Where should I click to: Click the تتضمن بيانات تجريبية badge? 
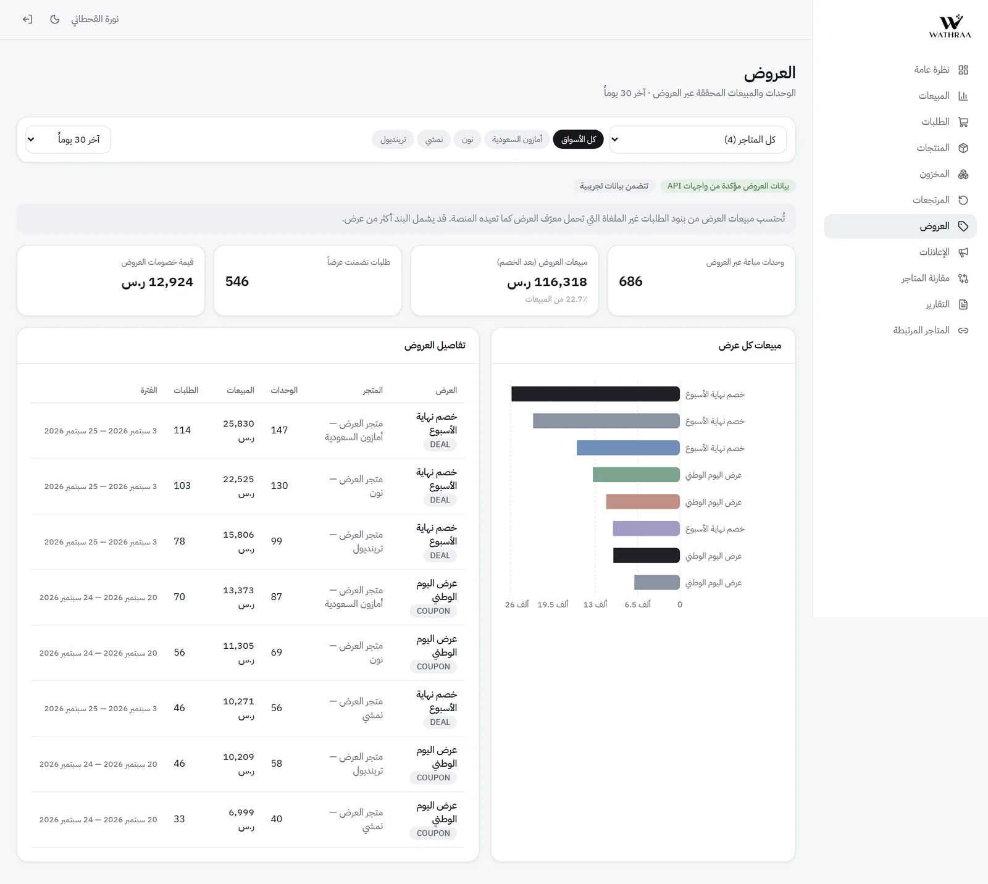[614, 186]
